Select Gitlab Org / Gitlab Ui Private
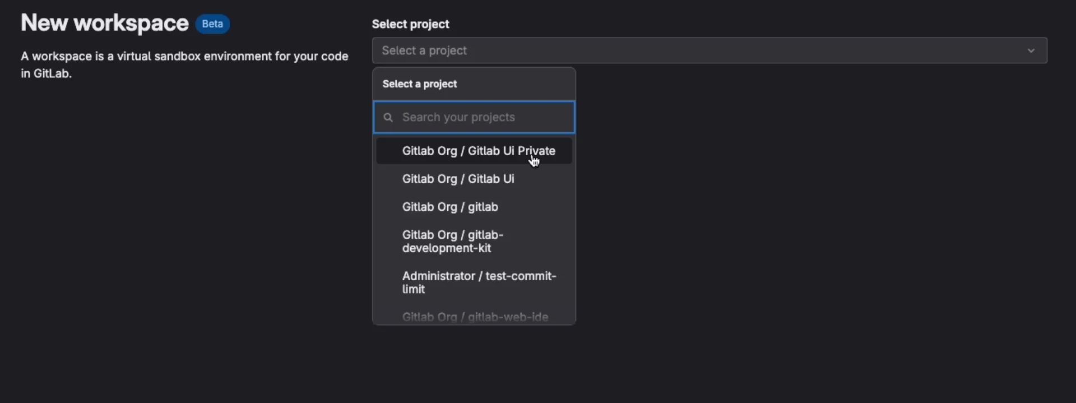1076x403 pixels. (x=478, y=151)
